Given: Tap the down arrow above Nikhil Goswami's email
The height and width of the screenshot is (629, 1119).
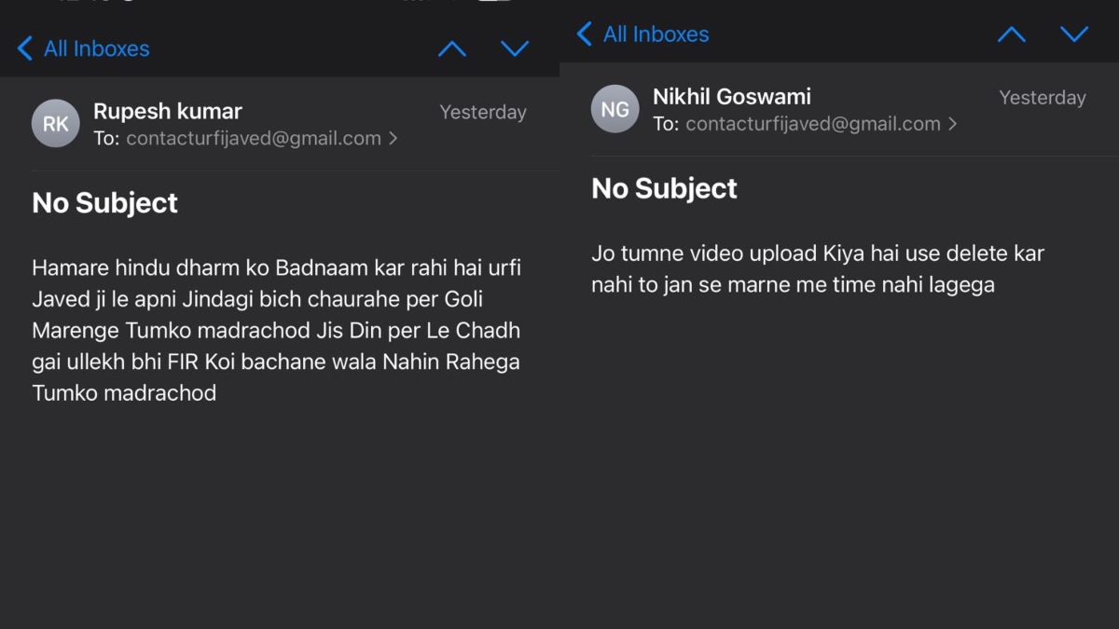Looking at the screenshot, I should 1074,34.
